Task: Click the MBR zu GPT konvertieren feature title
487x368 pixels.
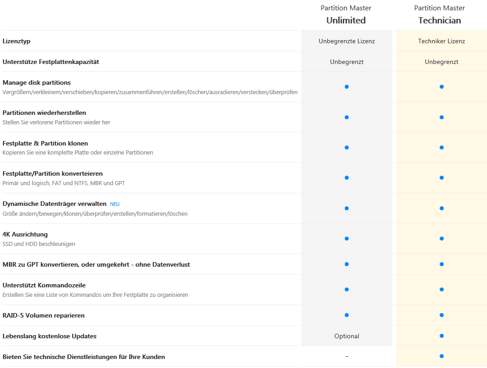Action: (x=96, y=264)
